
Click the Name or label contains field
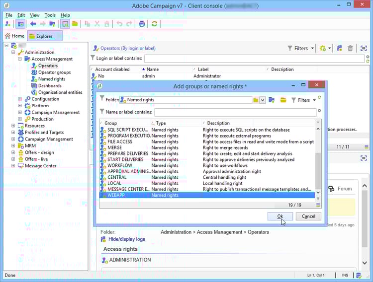coord(235,112)
